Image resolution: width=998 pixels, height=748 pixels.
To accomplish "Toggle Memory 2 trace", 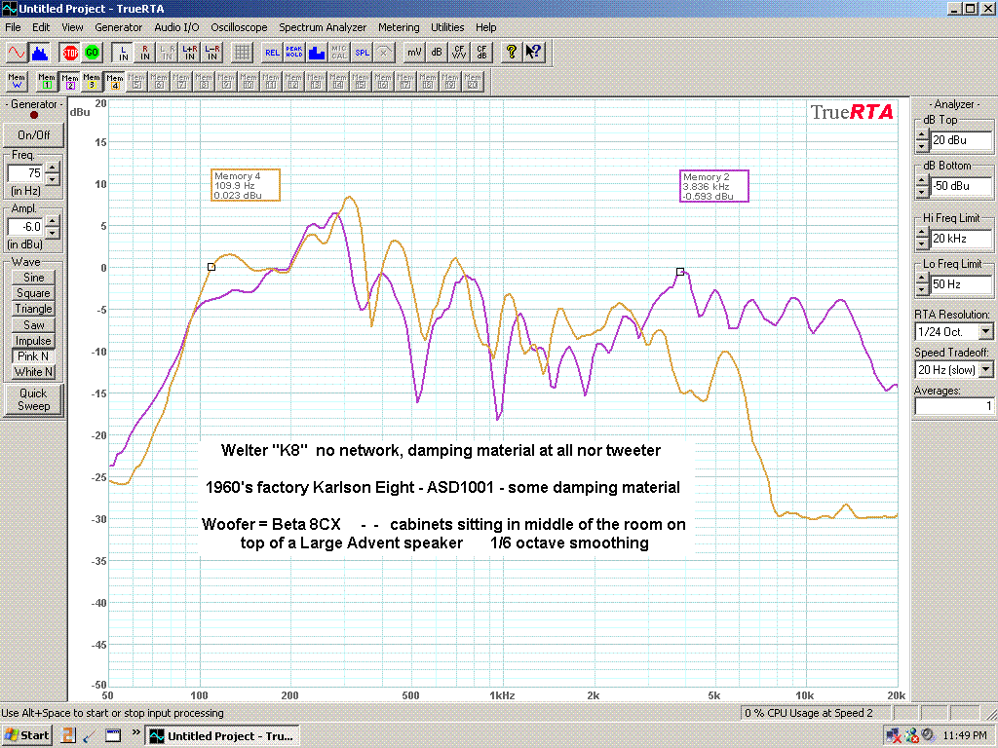I will point(69,82).
